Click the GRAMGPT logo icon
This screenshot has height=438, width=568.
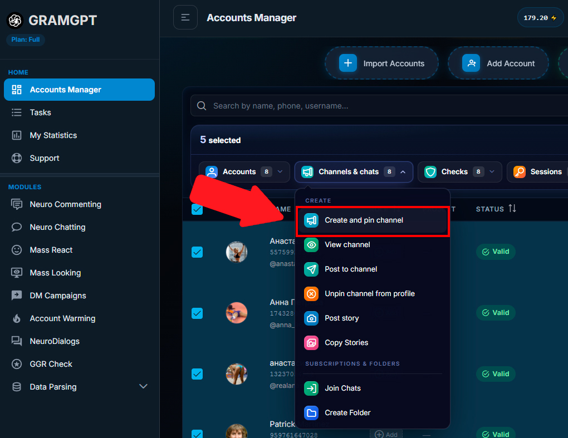pos(15,20)
